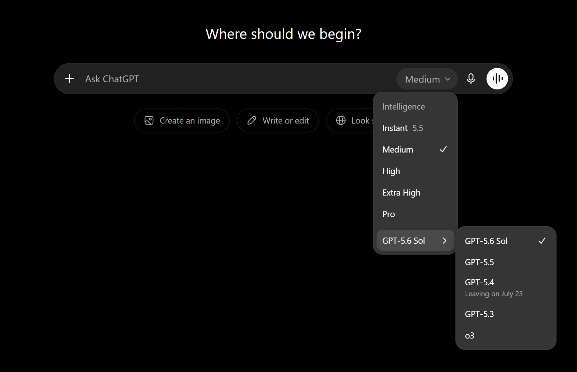Click the globe icon beside Look
577x372 pixels.
coord(341,120)
